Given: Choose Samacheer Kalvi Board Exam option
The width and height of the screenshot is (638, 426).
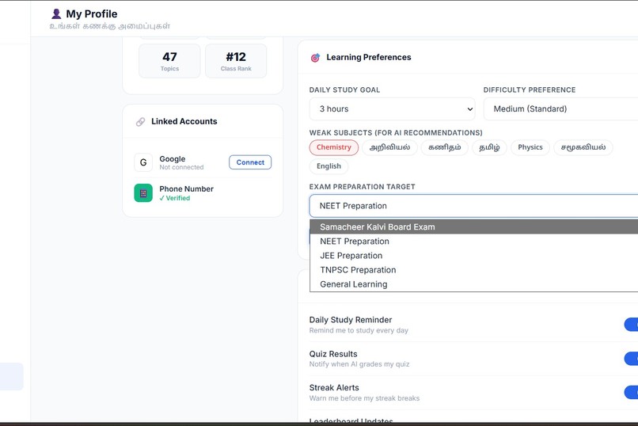Looking at the screenshot, I should (473, 227).
